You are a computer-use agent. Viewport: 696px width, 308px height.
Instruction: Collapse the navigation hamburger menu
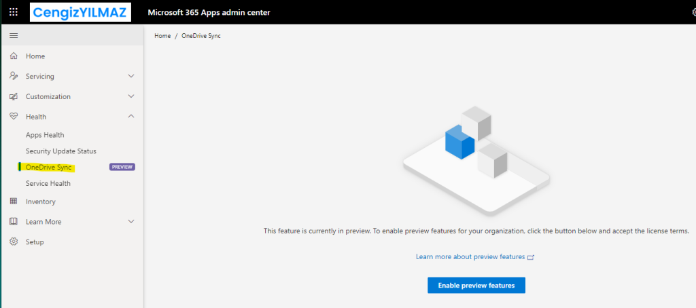[x=13, y=35]
